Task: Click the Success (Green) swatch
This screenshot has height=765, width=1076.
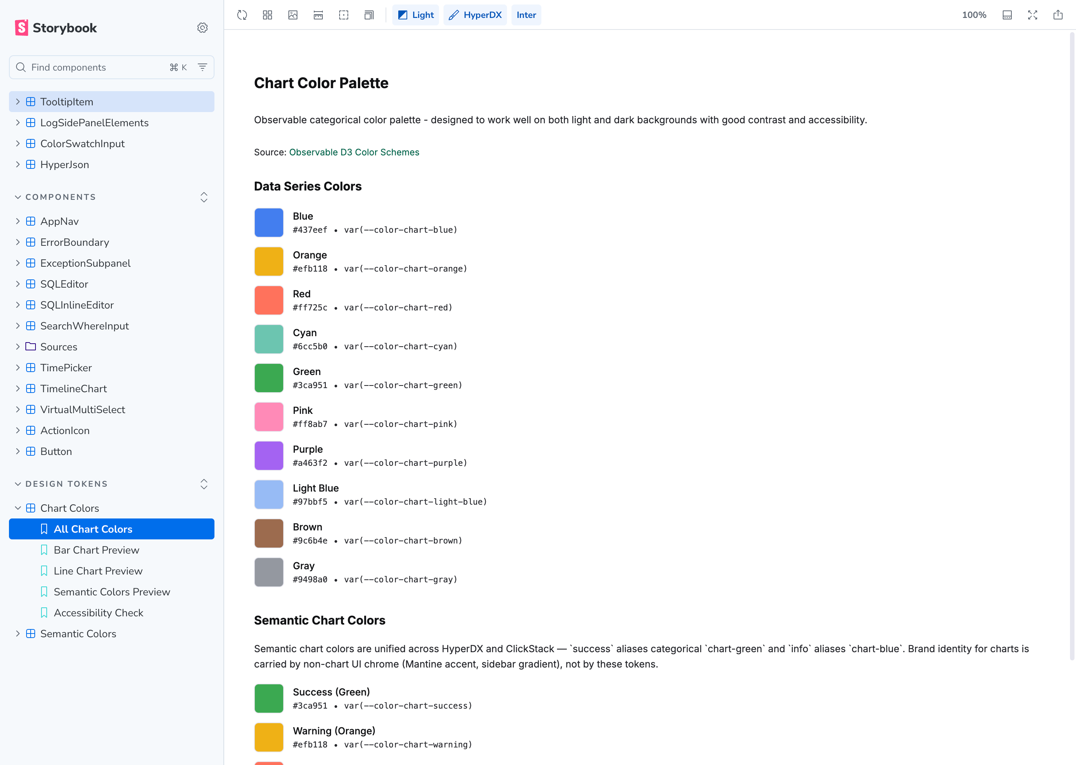Action: coord(269,699)
